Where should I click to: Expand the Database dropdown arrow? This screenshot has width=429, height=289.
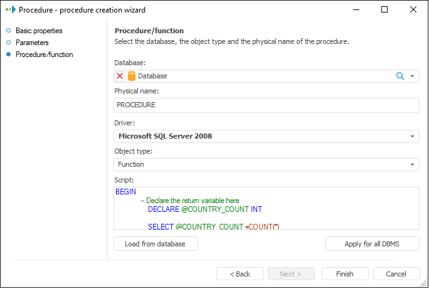(x=413, y=76)
